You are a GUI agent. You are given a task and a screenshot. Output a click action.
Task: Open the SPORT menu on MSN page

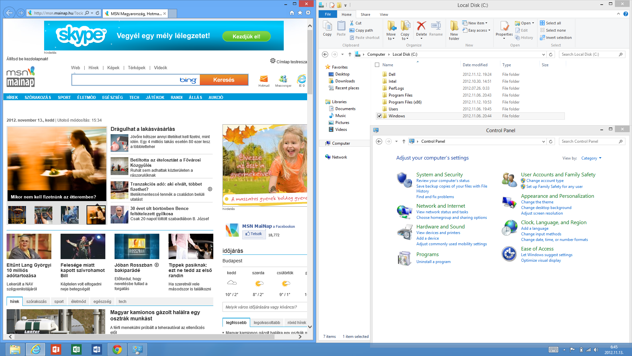64,98
